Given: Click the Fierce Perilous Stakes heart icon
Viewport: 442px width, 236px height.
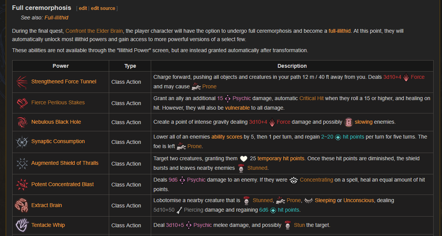Looking at the screenshot, I should 22,103.
